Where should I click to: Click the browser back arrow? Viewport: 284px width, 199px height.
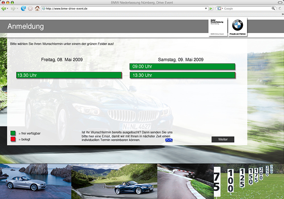4,8
